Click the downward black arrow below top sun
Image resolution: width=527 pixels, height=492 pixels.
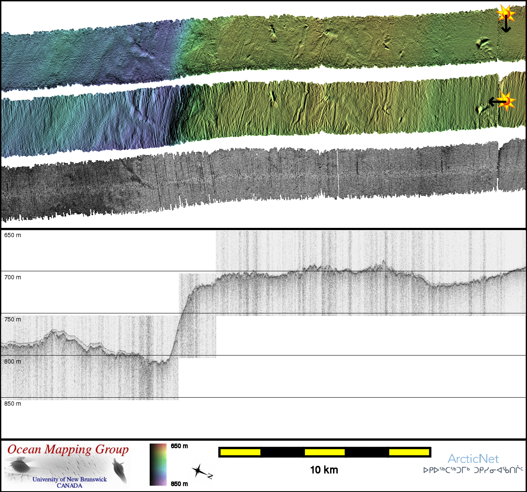pos(506,27)
